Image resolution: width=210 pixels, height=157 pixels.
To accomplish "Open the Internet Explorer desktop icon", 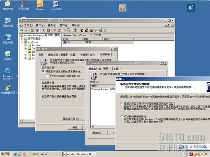I will coord(8,74).
